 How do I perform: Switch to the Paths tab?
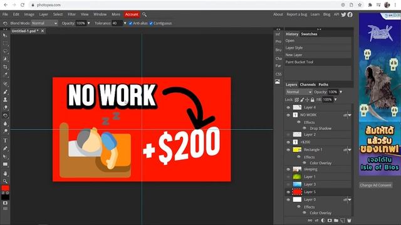(x=323, y=84)
